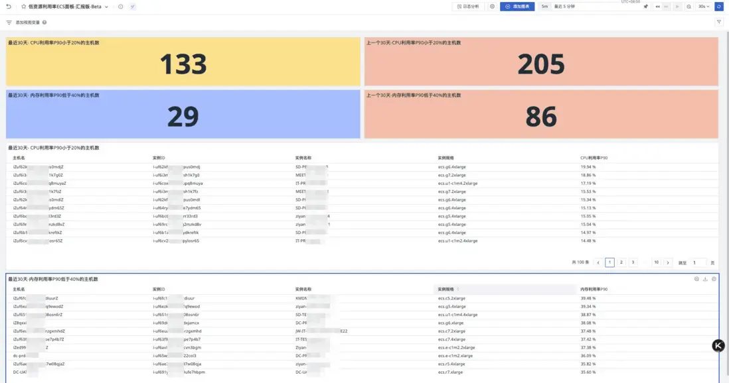Click the help icon next to 添加视图变量
Viewport: 729px width, 383px height.
click(44, 23)
